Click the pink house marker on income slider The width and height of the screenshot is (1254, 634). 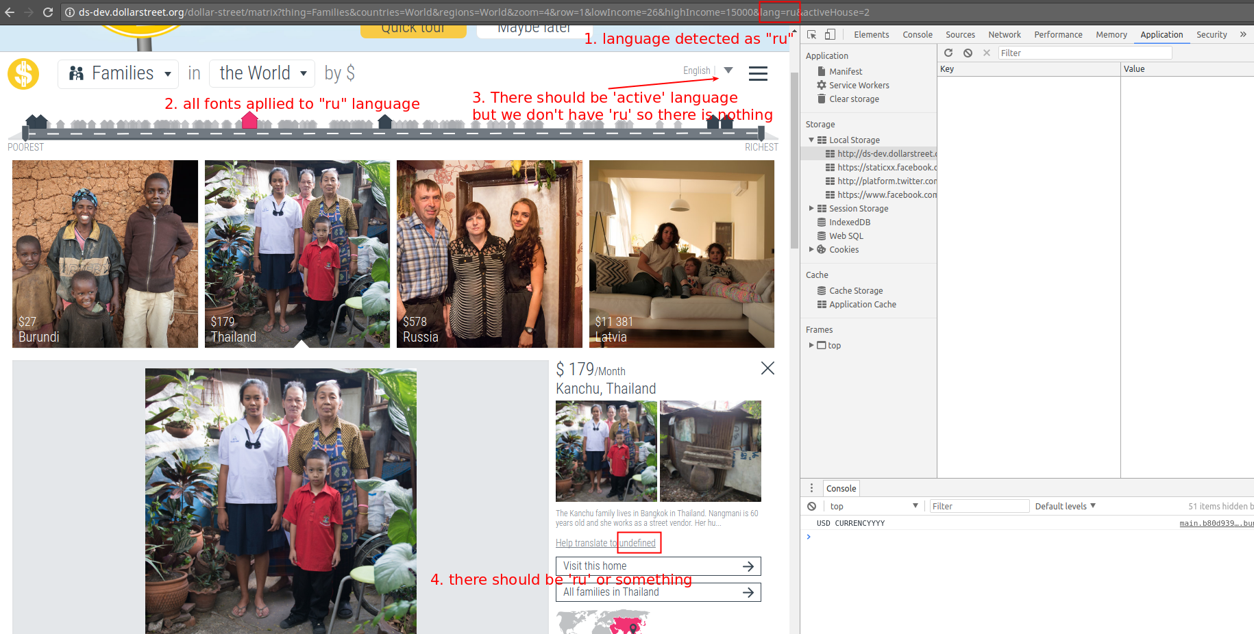pos(249,120)
